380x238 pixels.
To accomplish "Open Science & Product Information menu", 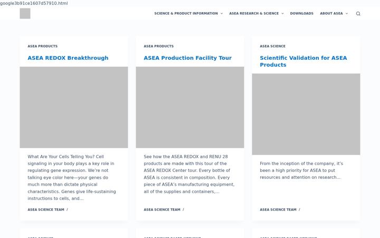I will coord(186,14).
